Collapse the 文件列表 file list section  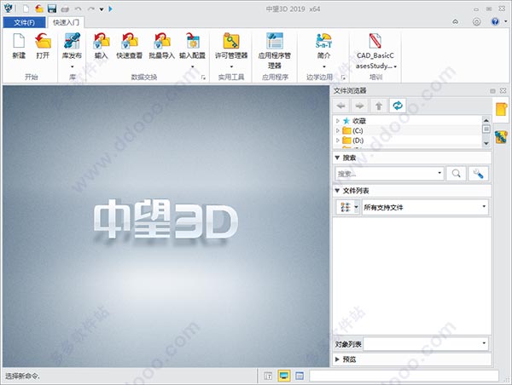click(337, 191)
